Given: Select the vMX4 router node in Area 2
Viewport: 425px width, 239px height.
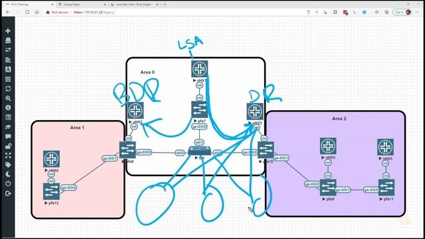Looking at the screenshot, I should (328, 146).
